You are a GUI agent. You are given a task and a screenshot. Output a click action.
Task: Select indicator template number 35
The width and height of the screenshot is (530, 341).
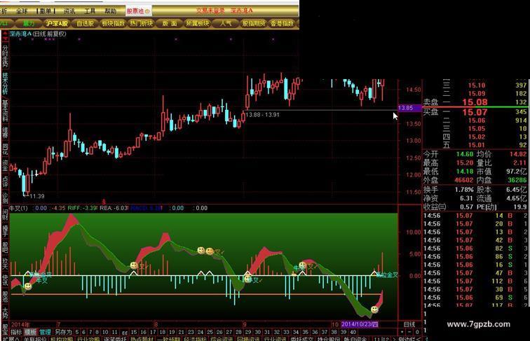(x=305, y=332)
